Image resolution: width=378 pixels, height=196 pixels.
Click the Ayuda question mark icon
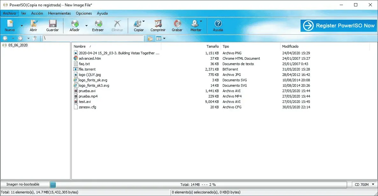point(218,24)
